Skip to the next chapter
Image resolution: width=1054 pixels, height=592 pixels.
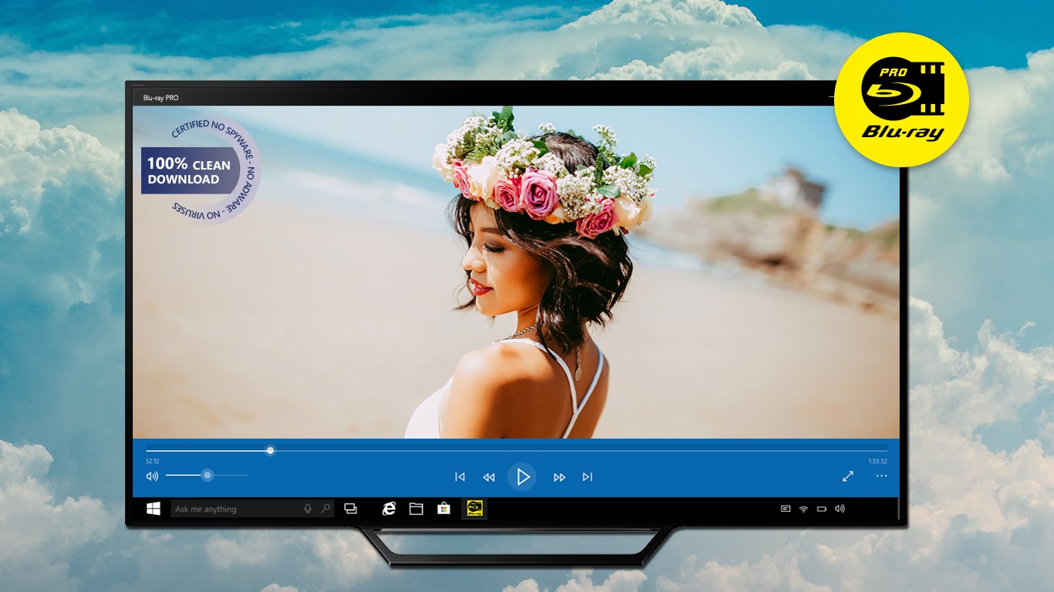point(587,476)
